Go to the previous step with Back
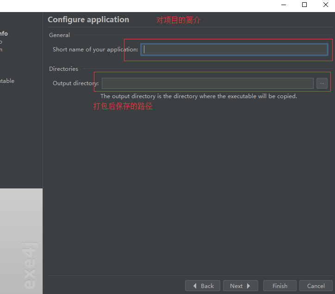The width and height of the screenshot is (335, 294). click(203, 286)
